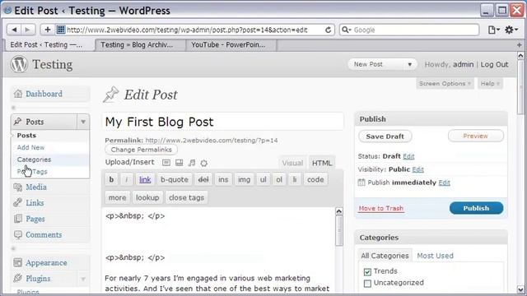This screenshot has width=527, height=296.
Task: Open the New Post dropdown arrow
Action: tap(410, 64)
